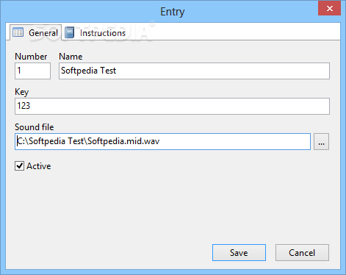Click the Instructions tab book icon
This screenshot has height=275, width=346.
click(69, 32)
